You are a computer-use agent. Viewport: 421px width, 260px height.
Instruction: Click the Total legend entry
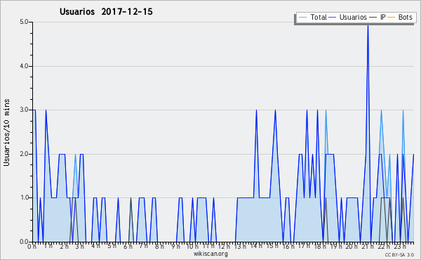pos(312,17)
